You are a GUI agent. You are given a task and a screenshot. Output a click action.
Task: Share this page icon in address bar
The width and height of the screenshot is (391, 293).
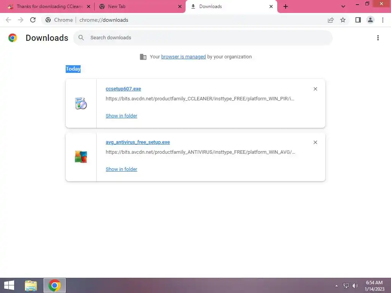(331, 20)
